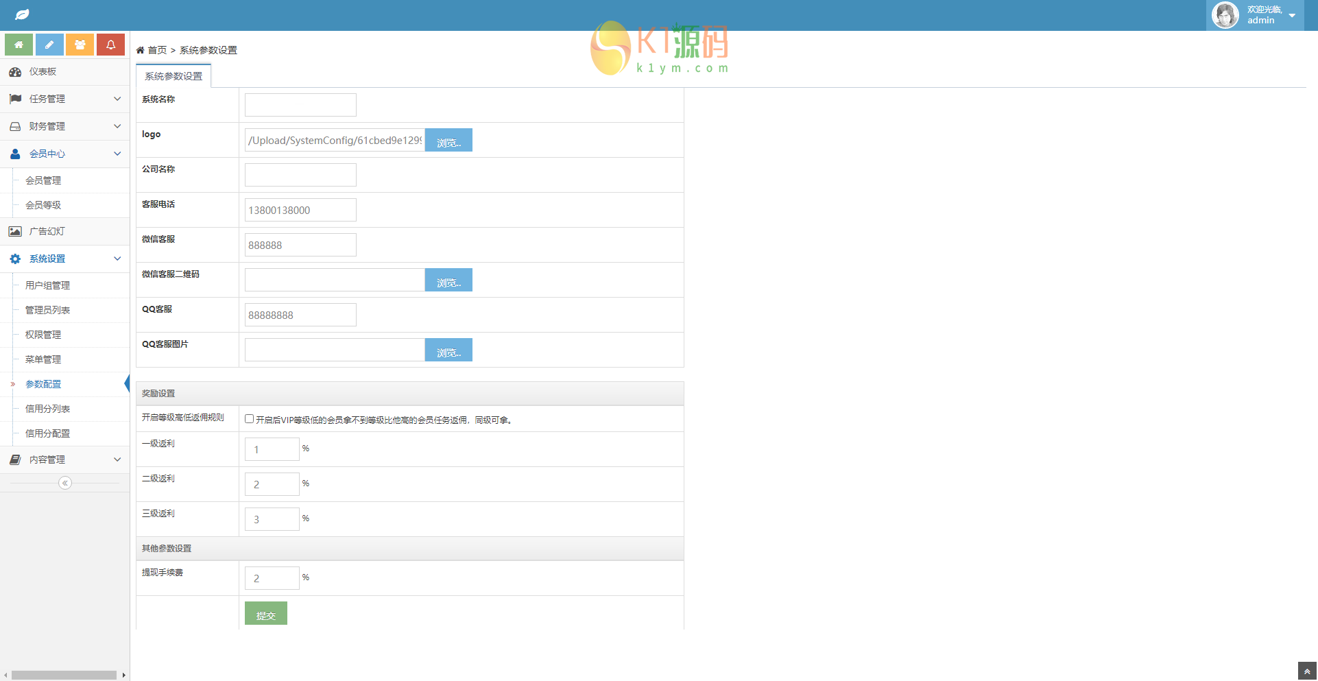This screenshot has width=1318, height=681.
Task: Toggle the 开启等级高低返佣规则 checkbox
Action: pos(250,419)
